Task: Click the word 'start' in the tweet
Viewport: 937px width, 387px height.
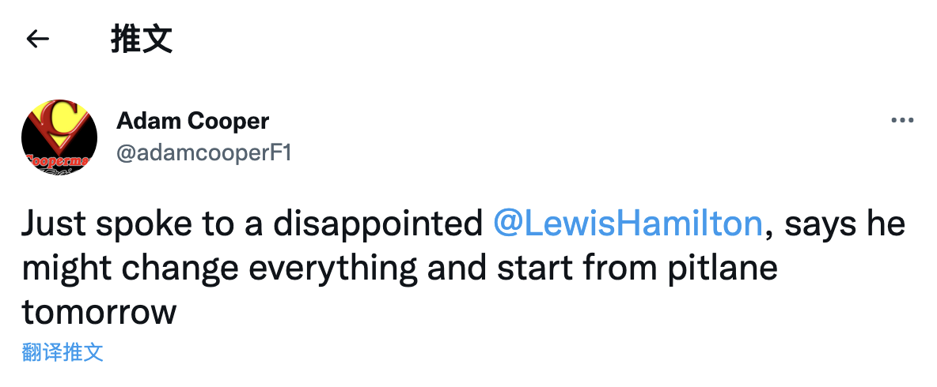Action: [530, 269]
